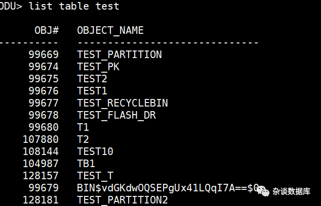Click on TEST2 in the object list
The height and width of the screenshot is (206, 321).
92,79
